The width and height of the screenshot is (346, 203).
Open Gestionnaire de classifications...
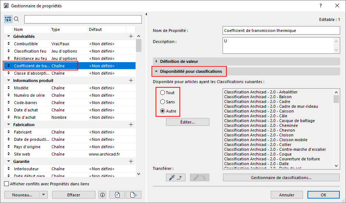281,178
